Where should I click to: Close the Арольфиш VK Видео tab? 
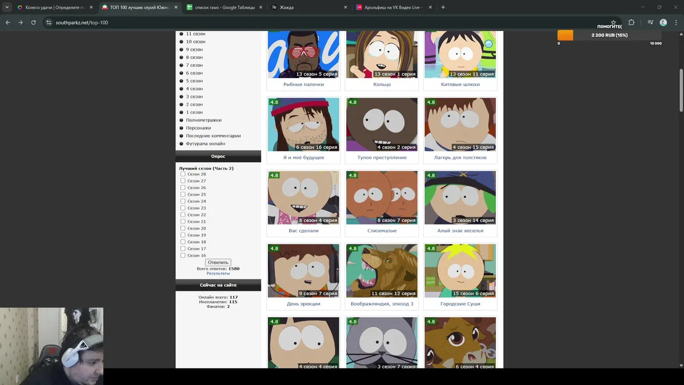pyautogui.click(x=430, y=7)
